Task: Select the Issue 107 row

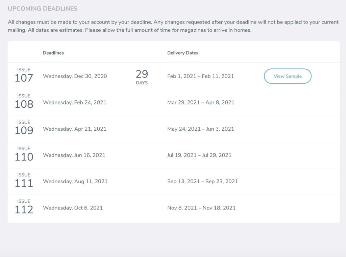Action: pos(135,76)
